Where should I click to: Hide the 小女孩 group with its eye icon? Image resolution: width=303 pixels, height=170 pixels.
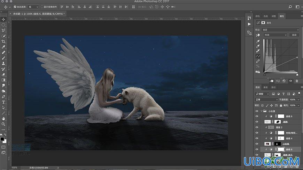pyautogui.click(x=257, y=111)
